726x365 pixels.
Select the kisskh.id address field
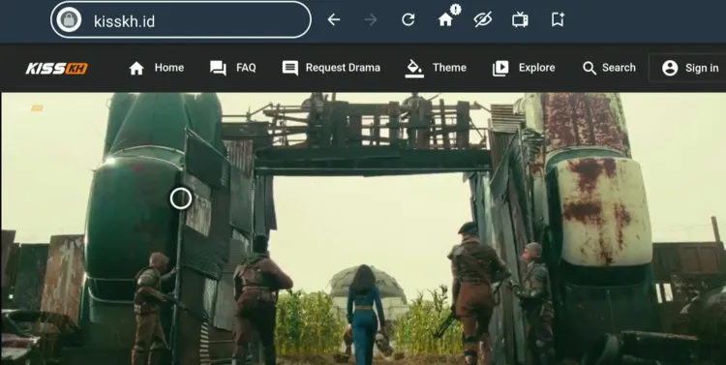tap(181, 20)
